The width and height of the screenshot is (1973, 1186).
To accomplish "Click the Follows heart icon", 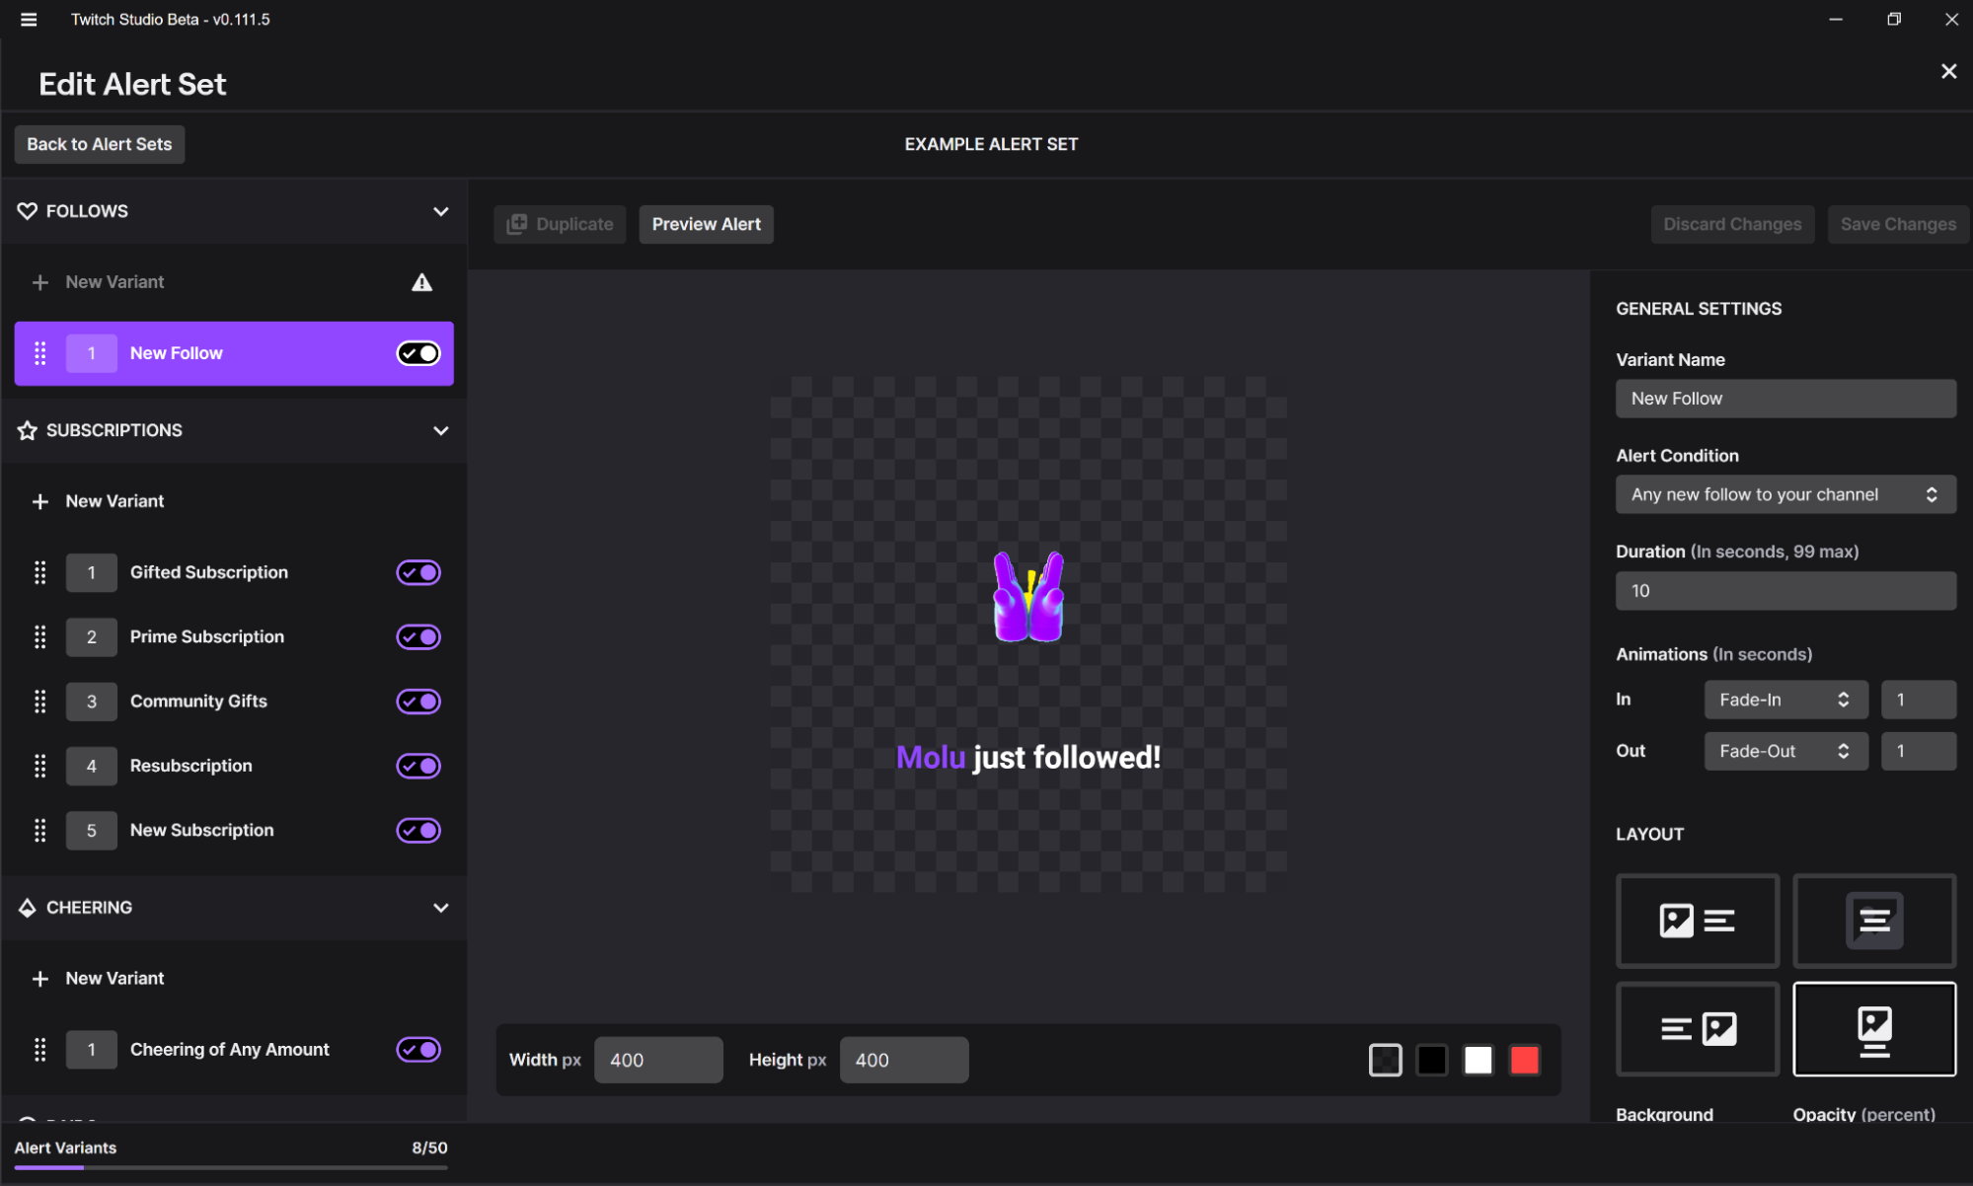I will click(27, 210).
